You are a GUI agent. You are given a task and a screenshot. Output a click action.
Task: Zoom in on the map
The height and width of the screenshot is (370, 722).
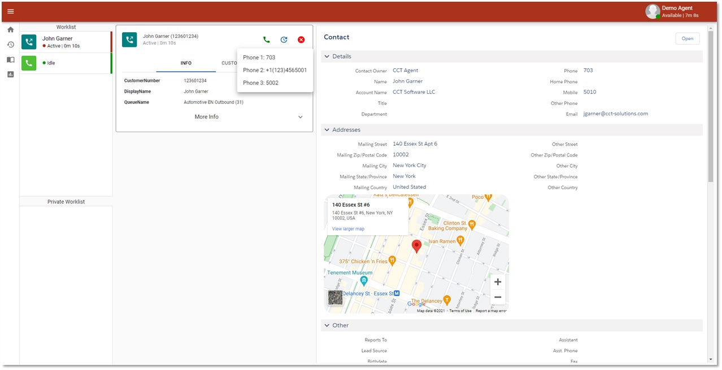point(498,282)
